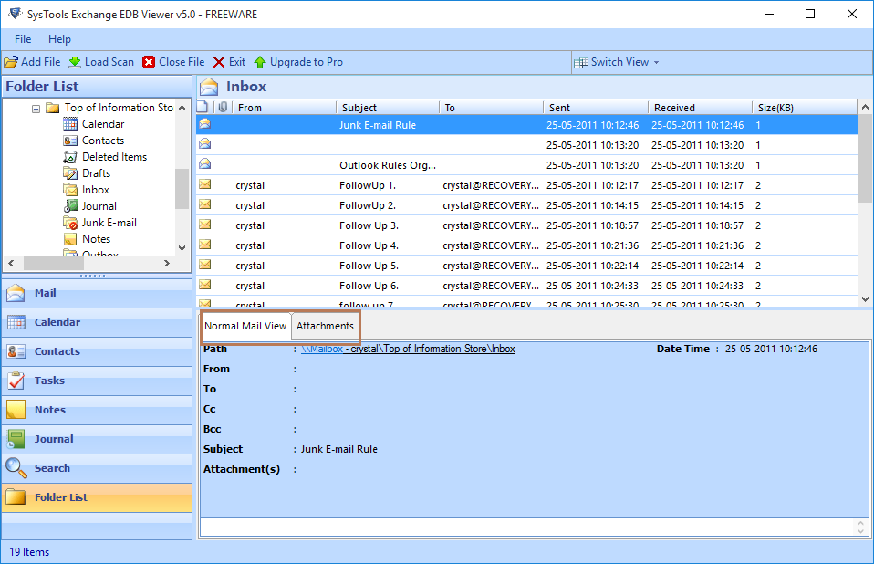Click the Exit red X icon
This screenshot has height=564, width=874.
219,62
